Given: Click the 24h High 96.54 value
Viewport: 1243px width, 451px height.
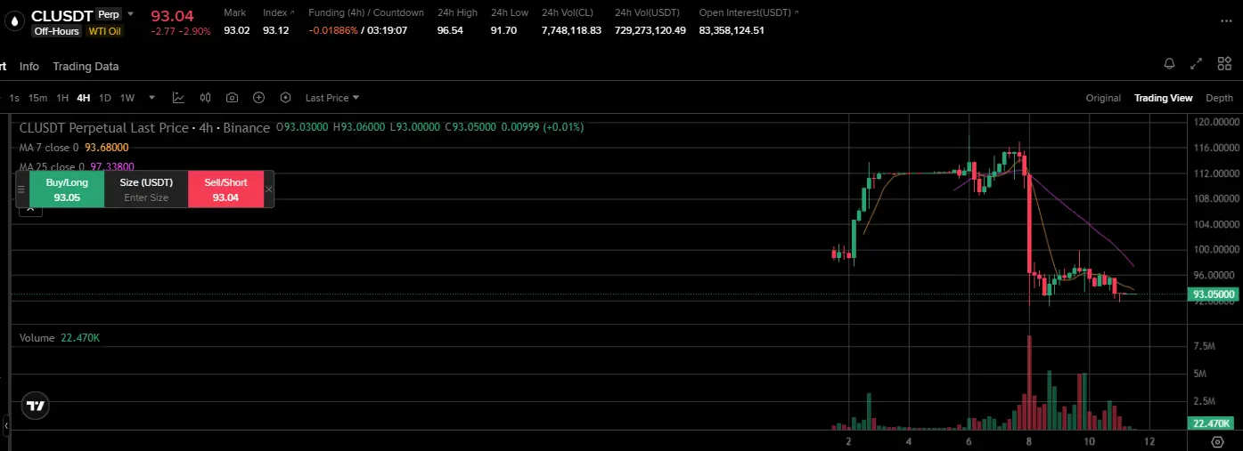Looking at the screenshot, I should [x=450, y=30].
